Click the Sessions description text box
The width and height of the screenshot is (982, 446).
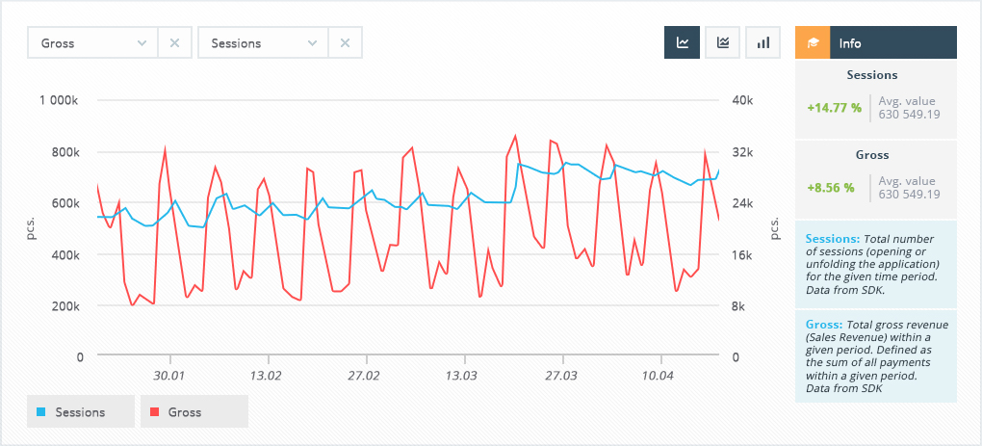(x=875, y=263)
